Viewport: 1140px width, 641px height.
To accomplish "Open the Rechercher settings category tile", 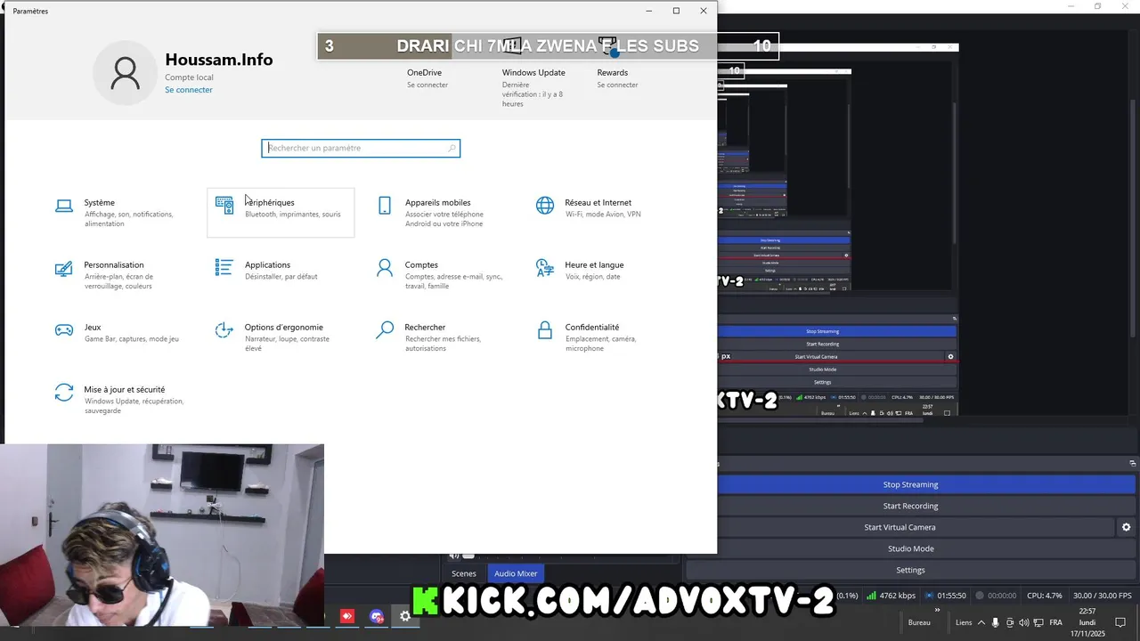I will pos(441,337).
